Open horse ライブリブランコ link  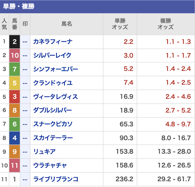tap(56, 179)
